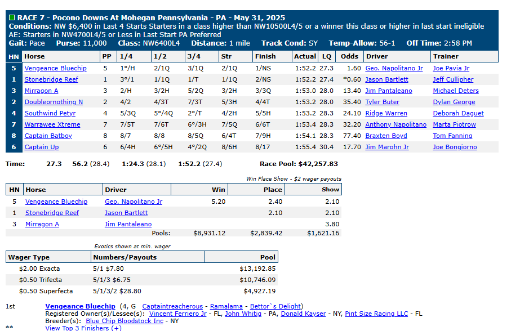Open trainer Joe Bongiorno page
Image resolution: width=520 pixels, height=331 pixels.
(455, 147)
